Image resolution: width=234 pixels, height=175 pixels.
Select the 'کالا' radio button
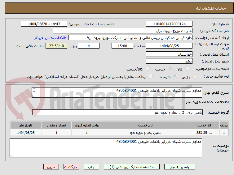pyautogui.click(x=187, y=69)
